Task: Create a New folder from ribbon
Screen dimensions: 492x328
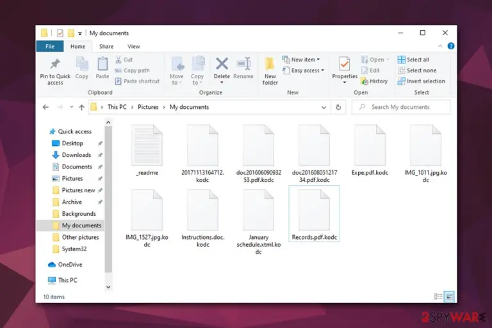Action: 270,71
